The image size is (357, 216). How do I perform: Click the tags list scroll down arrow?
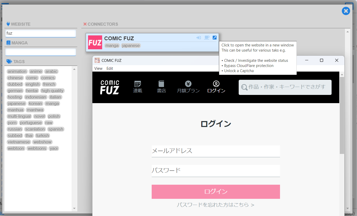tap(74, 208)
